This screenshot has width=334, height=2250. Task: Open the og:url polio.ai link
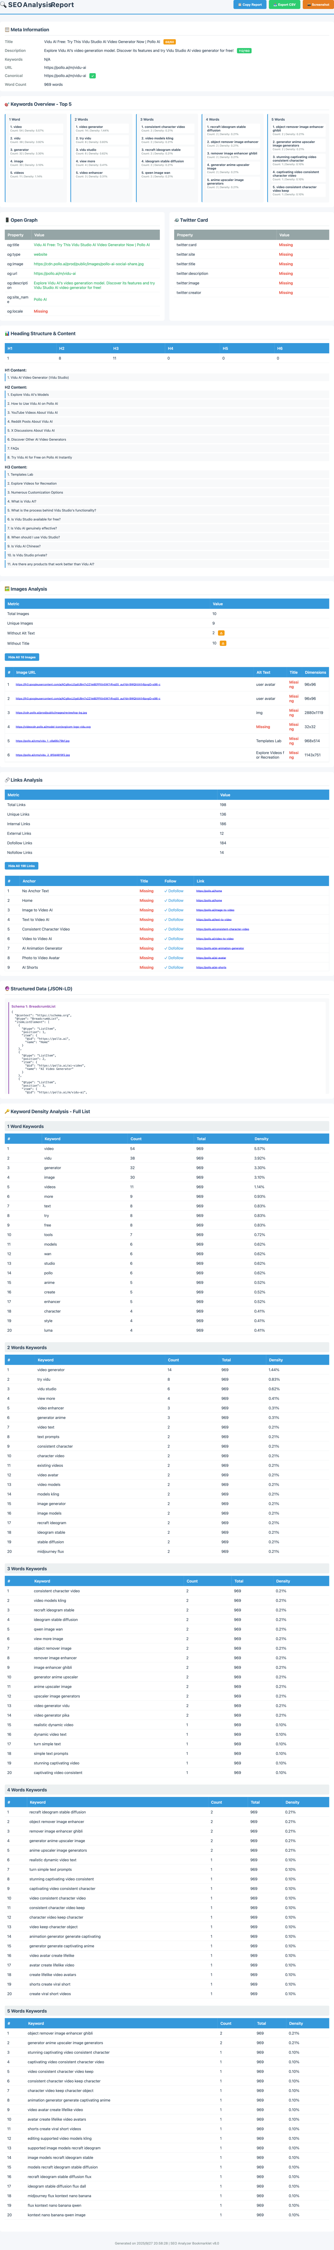point(55,273)
